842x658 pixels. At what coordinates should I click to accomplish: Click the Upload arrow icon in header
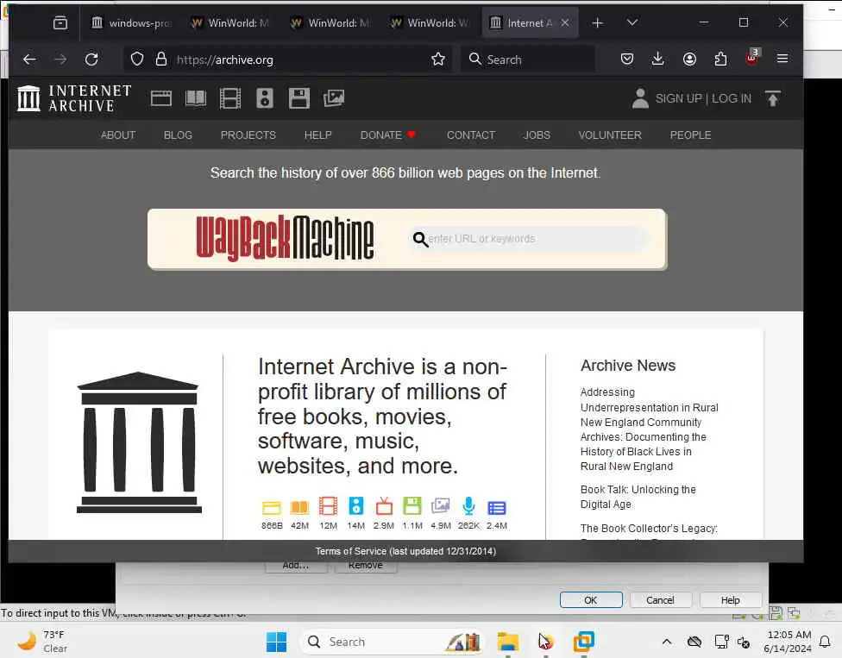(x=773, y=99)
